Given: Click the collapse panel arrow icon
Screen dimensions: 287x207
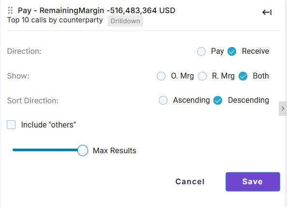Looking at the screenshot, I should [x=267, y=13].
